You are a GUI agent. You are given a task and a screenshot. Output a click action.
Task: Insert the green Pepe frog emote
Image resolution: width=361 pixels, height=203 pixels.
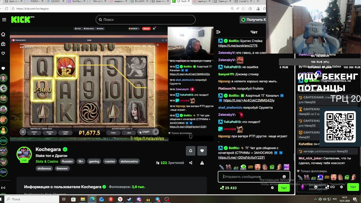coord(236,167)
